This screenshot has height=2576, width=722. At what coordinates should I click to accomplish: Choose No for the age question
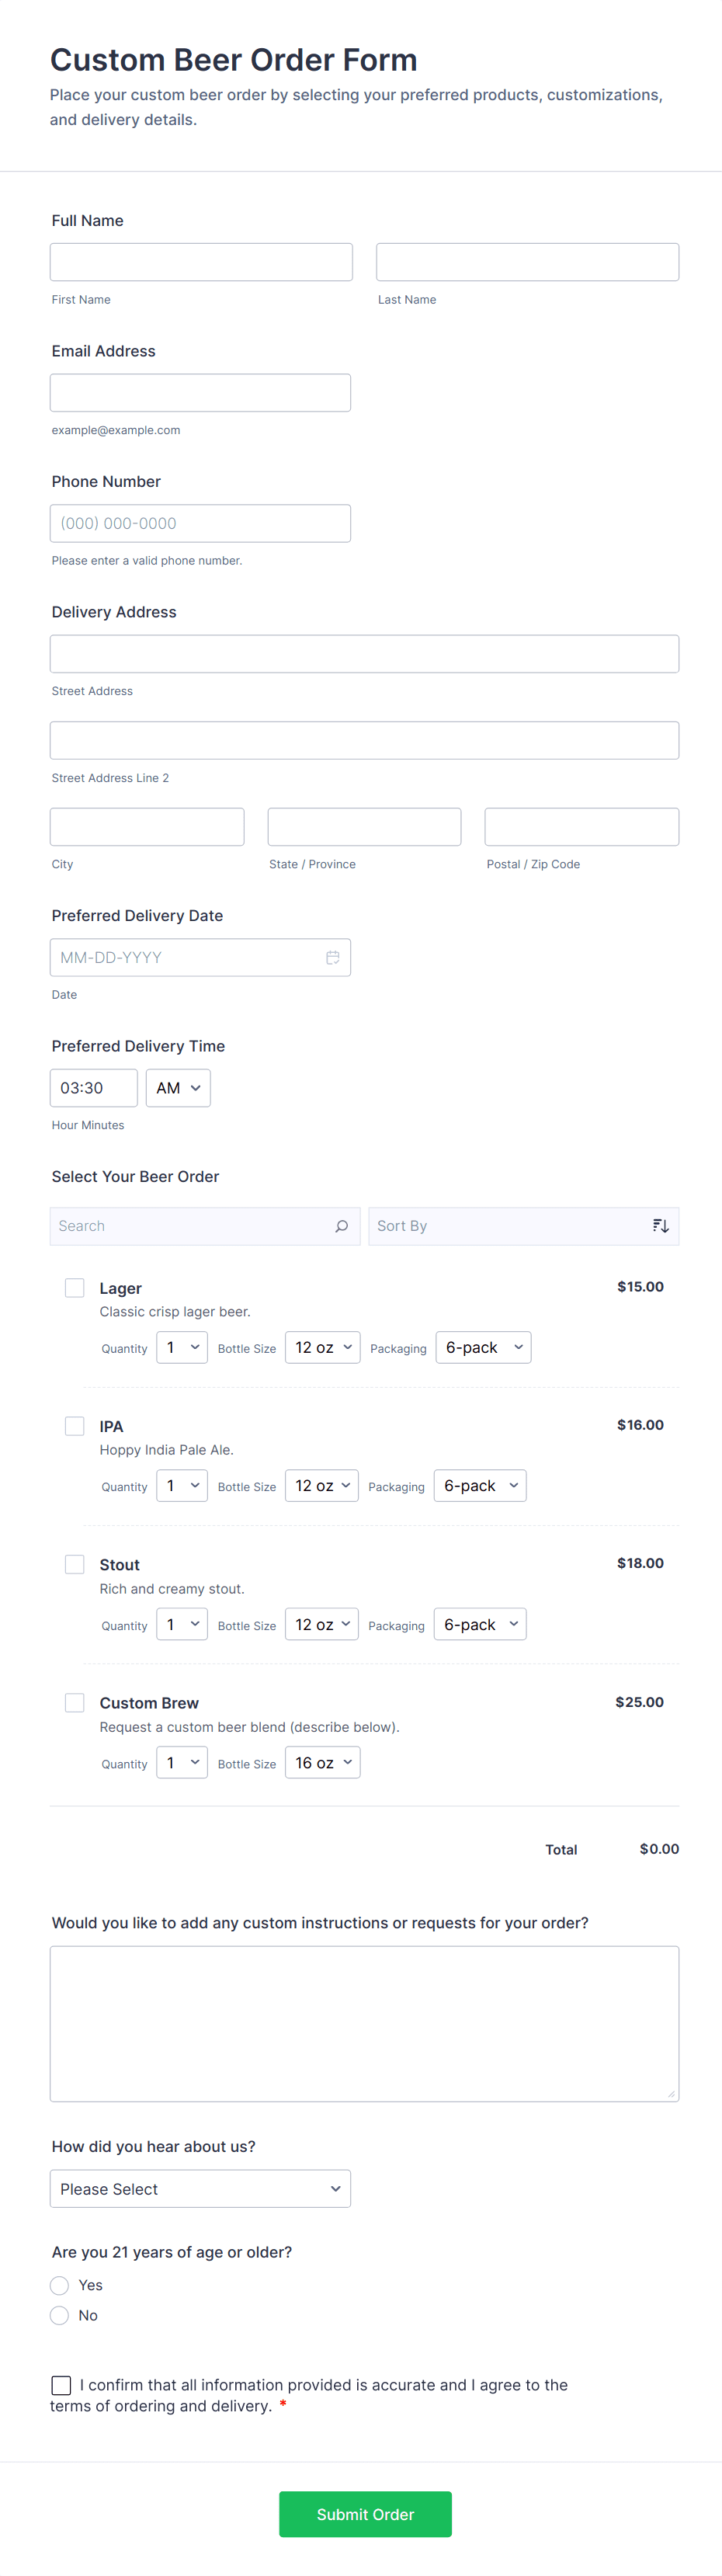(60, 2315)
